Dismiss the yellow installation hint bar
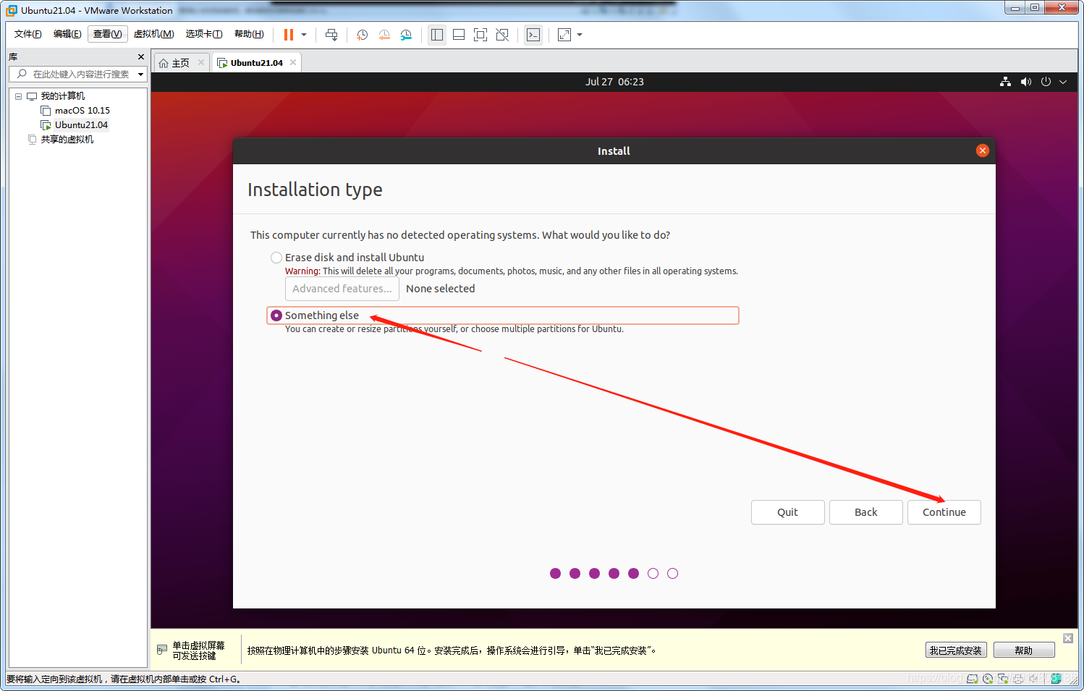Screen dimensions: 1084x691 (x=1068, y=637)
